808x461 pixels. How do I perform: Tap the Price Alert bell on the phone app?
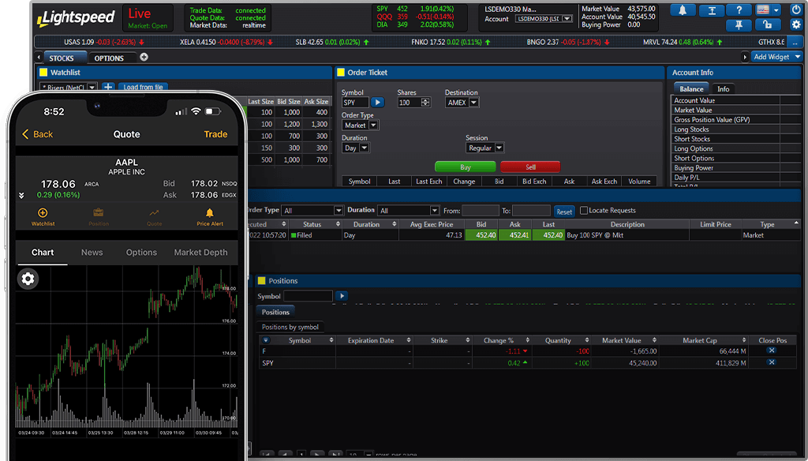coord(209,212)
